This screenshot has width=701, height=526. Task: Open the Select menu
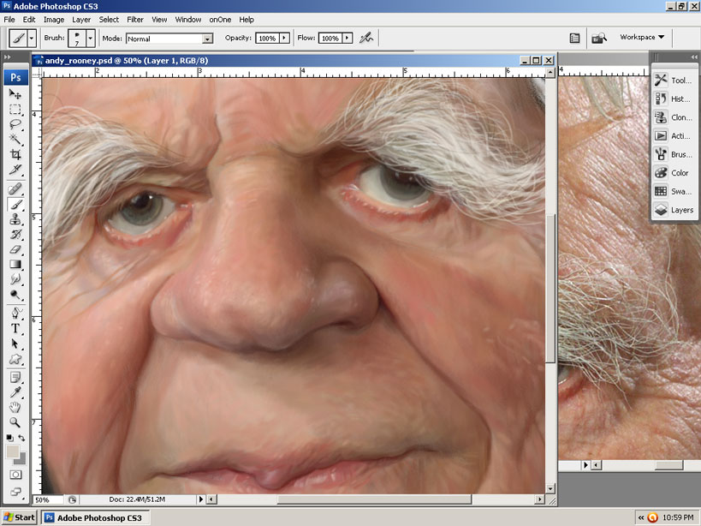pyautogui.click(x=109, y=20)
